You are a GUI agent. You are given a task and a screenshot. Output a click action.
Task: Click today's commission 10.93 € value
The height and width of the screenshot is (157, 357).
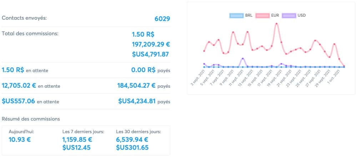[20, 140]
